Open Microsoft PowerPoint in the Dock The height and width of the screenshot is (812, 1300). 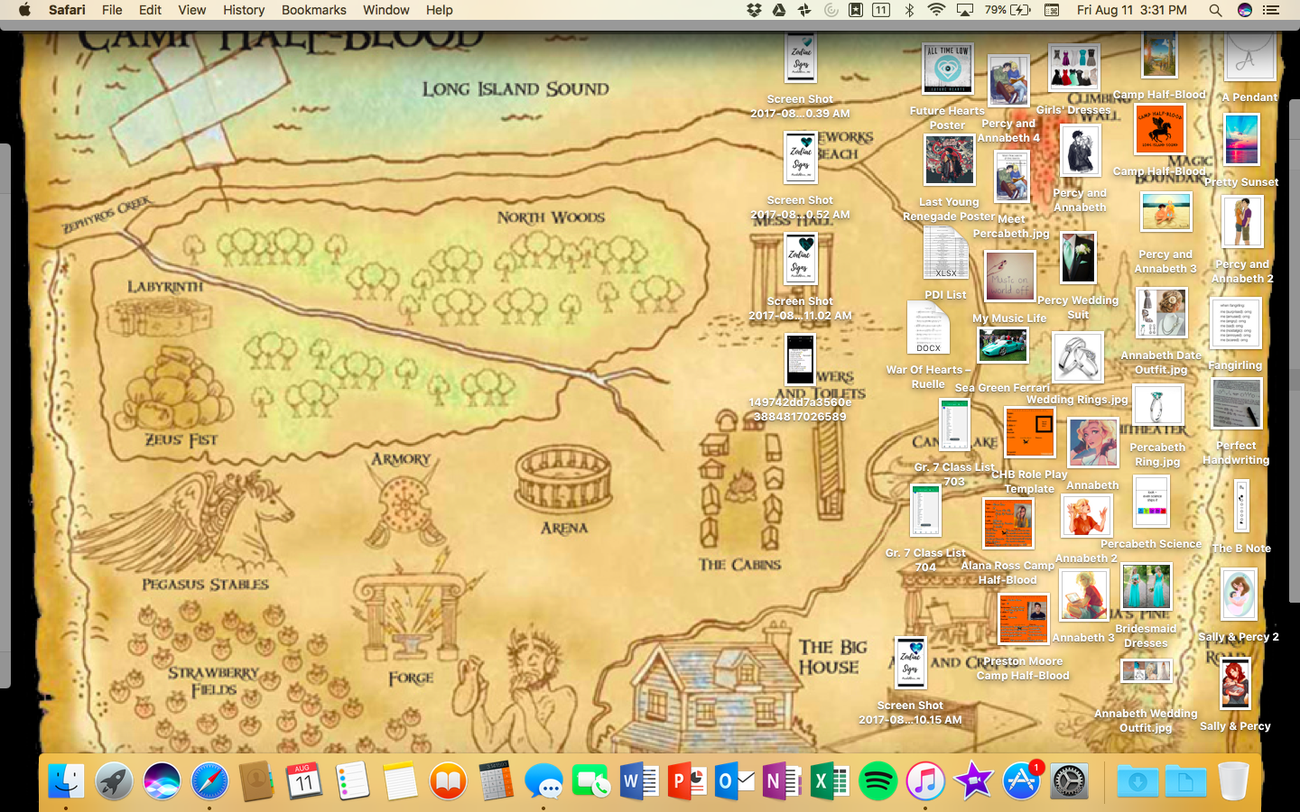(x=687, y=781)
